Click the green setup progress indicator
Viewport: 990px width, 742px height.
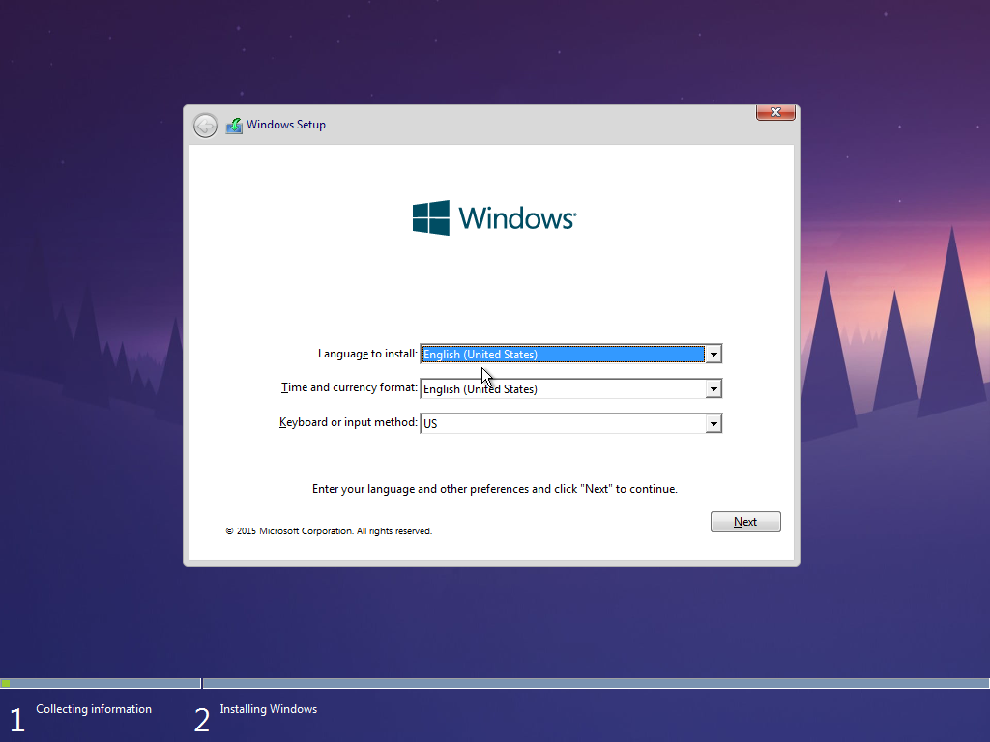[6, 683]
